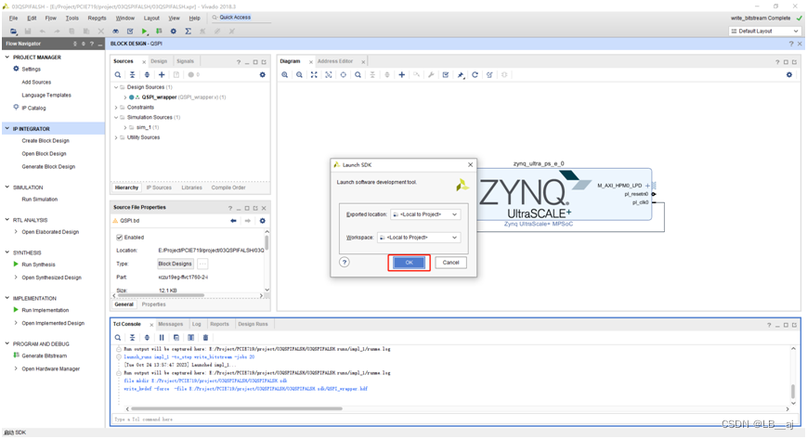The width and height of the screenshot is (807, 439).
Task: Click OK in the Launch SDK dialog
Action: pos(409,263)
